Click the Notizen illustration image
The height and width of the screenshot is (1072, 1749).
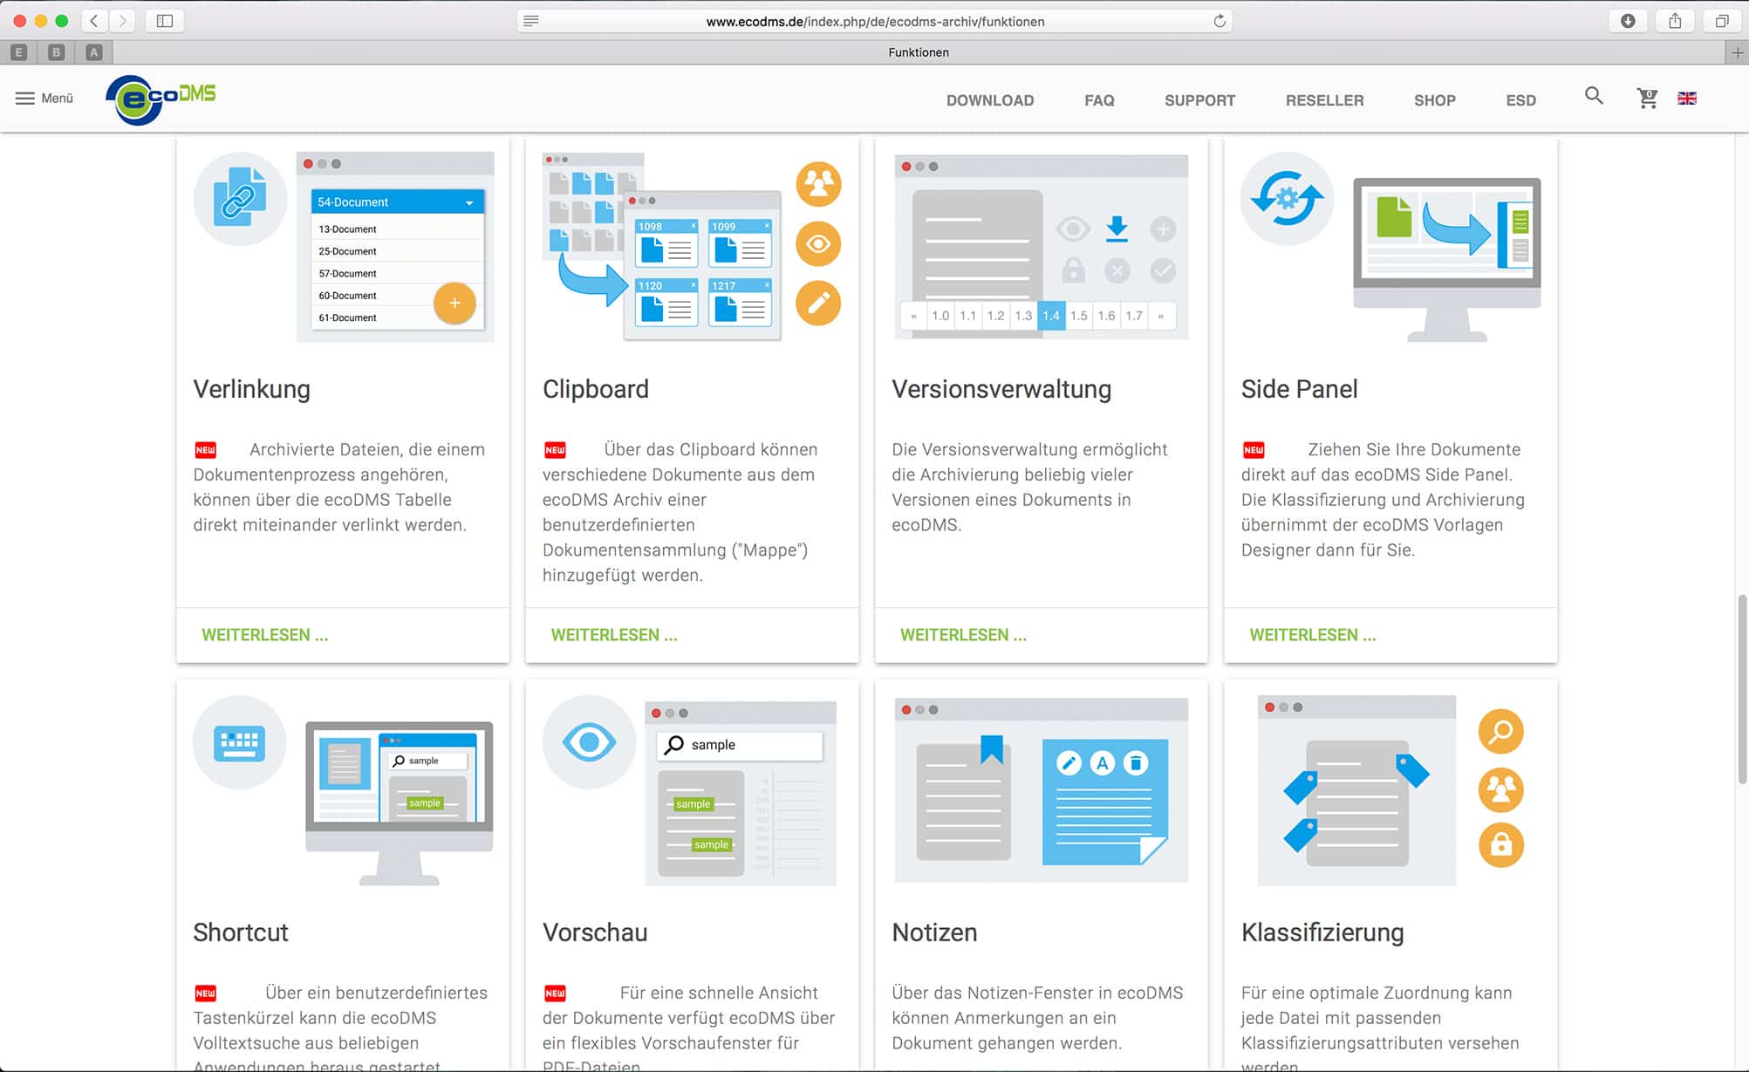(x=1042, y=790)
